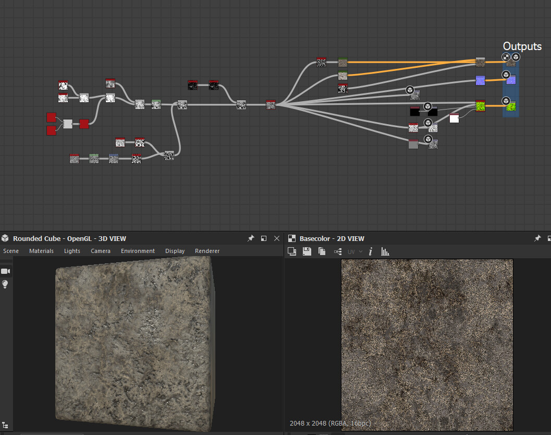Toggle the info icon in 2D view toolbar
551x435 pixels.
click(x=371, y=251)
